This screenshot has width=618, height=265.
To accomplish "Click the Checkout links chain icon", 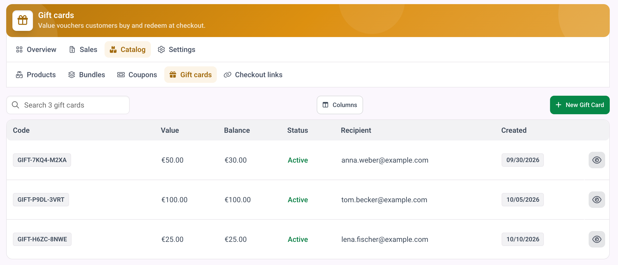I will [x=227, y=75].
